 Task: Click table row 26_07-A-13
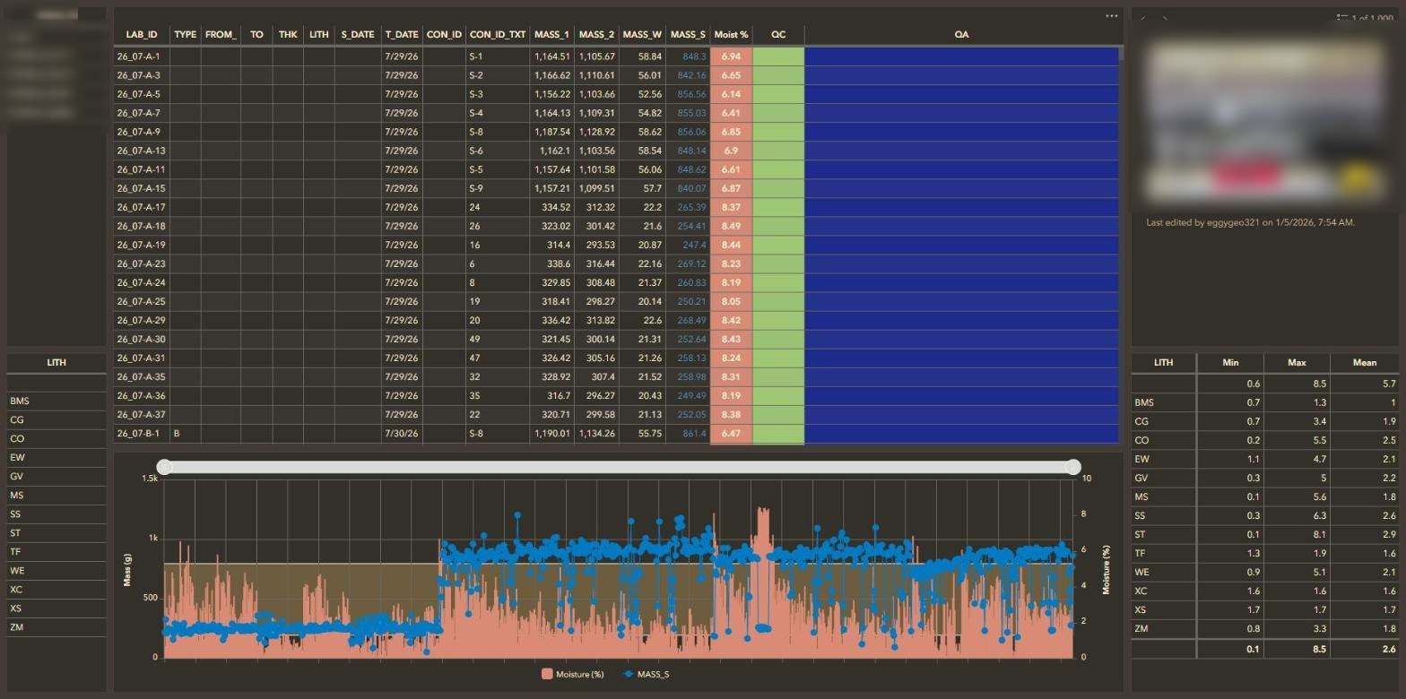point(616,151)
